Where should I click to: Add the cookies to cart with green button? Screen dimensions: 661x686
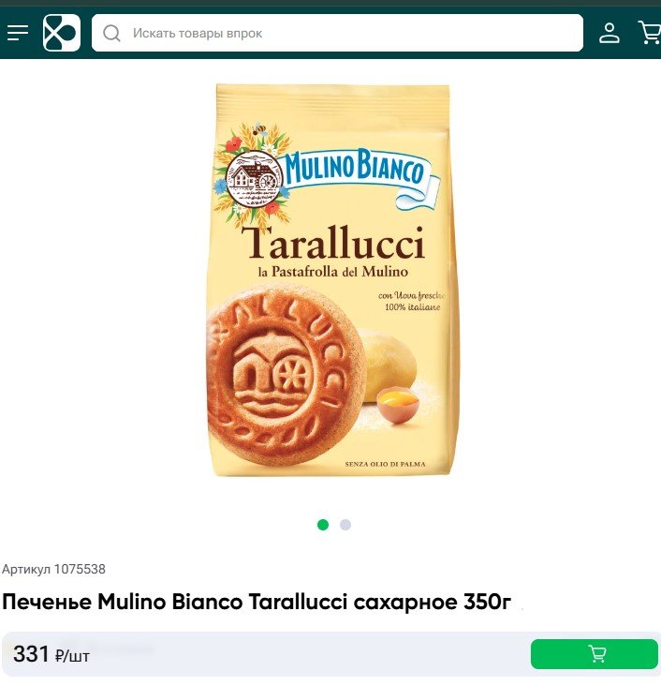(595, 654)
